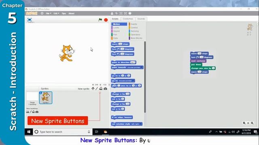This screenshot has width=259, height=145.
Task: Reset scripts area zoom with equals icon
Action: click(248, 123)
